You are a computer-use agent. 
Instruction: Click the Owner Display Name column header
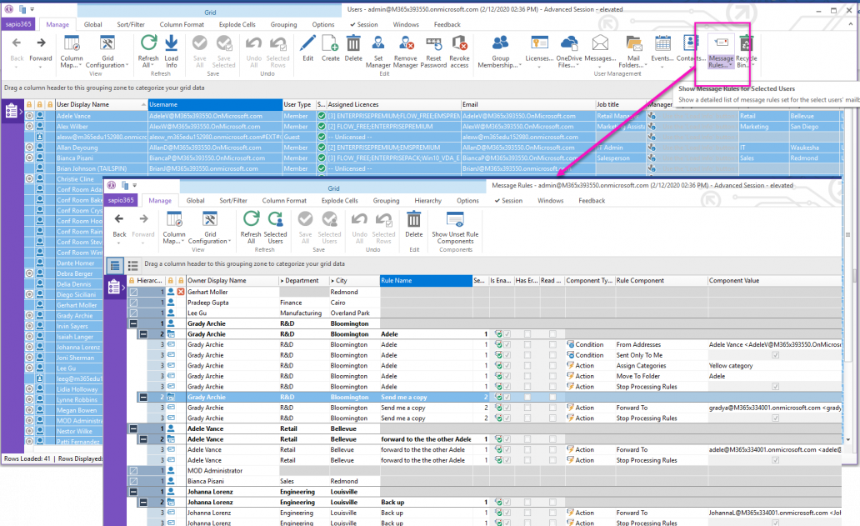click(x=232, y=281)
